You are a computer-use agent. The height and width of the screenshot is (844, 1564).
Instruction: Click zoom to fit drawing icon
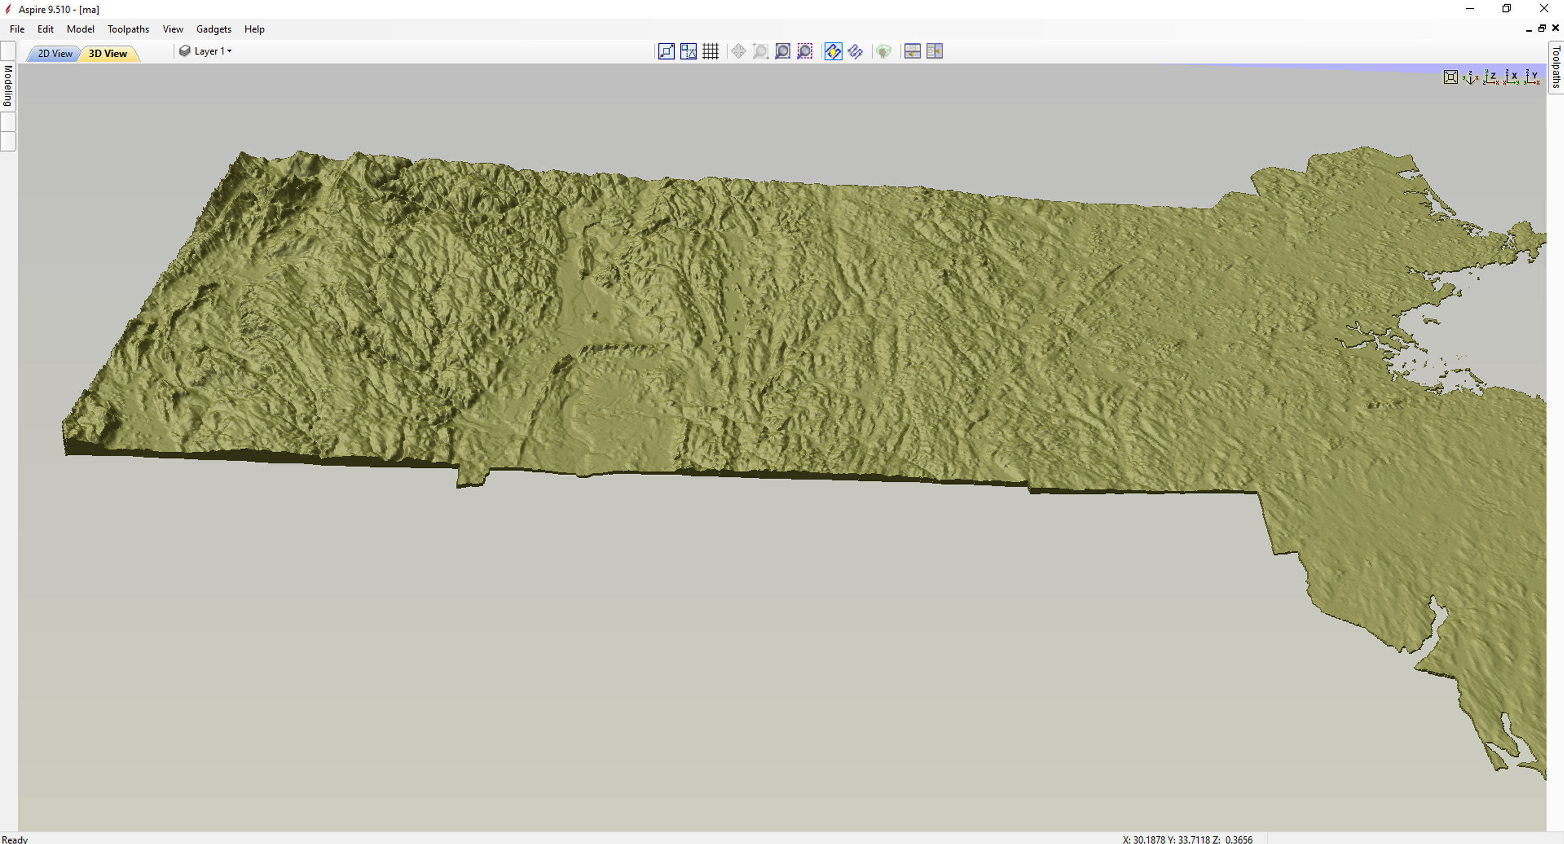(783, 52)
